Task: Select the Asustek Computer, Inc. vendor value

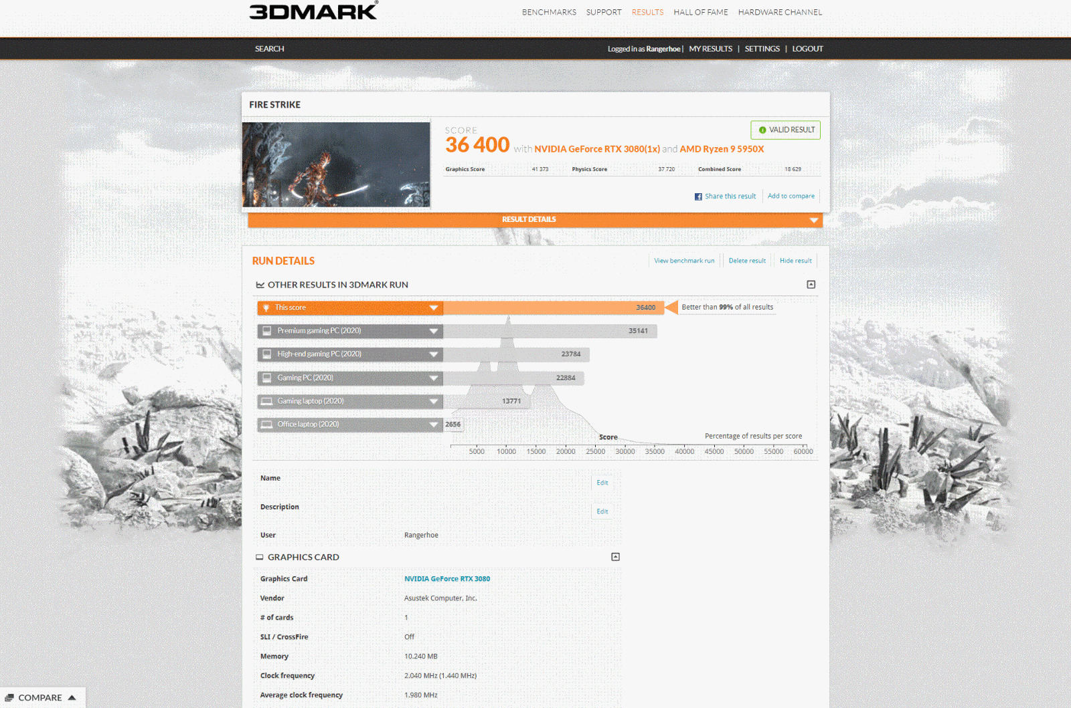Action: [440, 598]
